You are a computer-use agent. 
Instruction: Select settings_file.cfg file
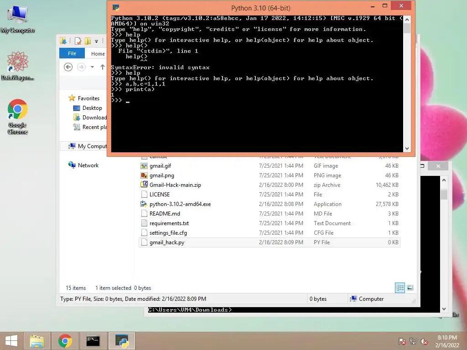pos(269,232)
